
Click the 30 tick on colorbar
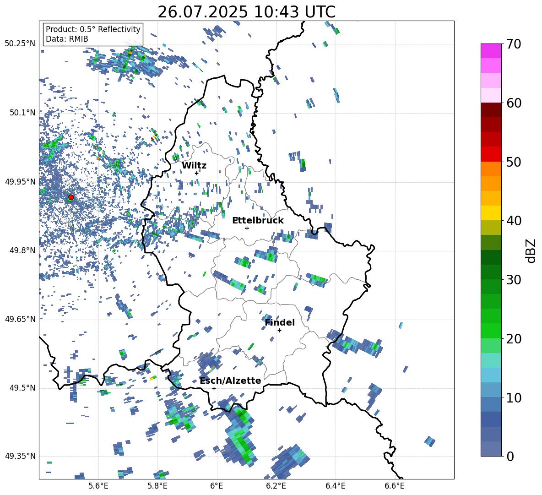tap(514, 280)
